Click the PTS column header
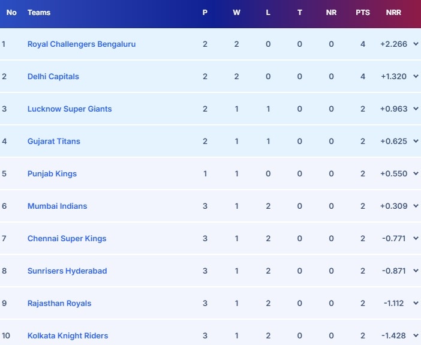 [x=363, y=13]
